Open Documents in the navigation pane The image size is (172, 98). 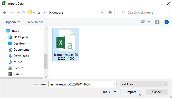(x=19, y=50)
